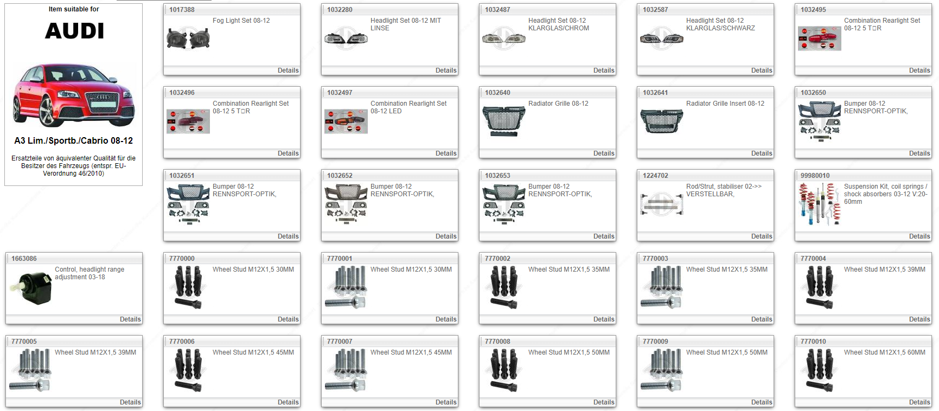
Task: Click the Combination Rearlight Set LED image
Action: [x=346, y=121]
